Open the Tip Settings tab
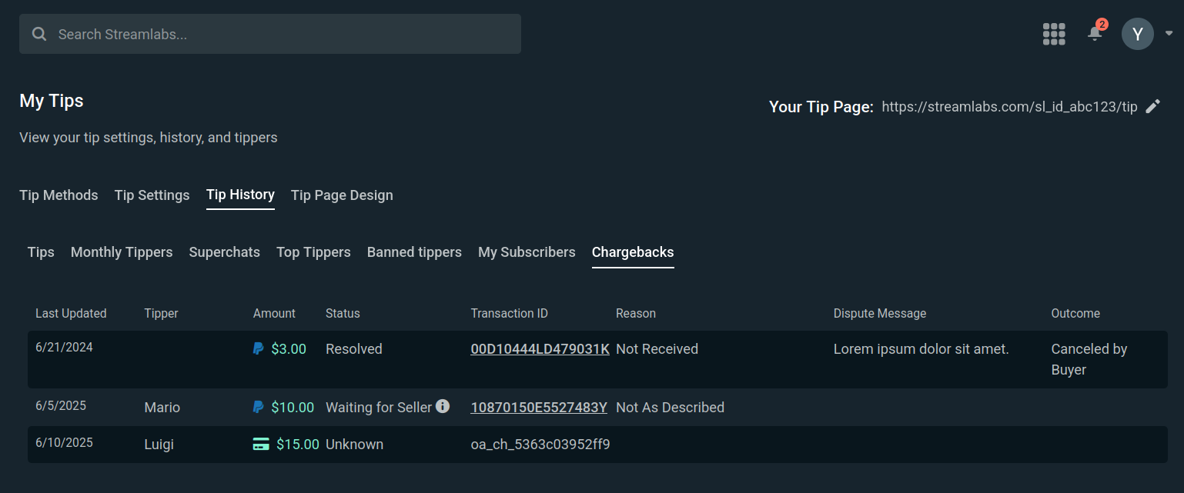1184x493 pixels. tap(152, 195)
